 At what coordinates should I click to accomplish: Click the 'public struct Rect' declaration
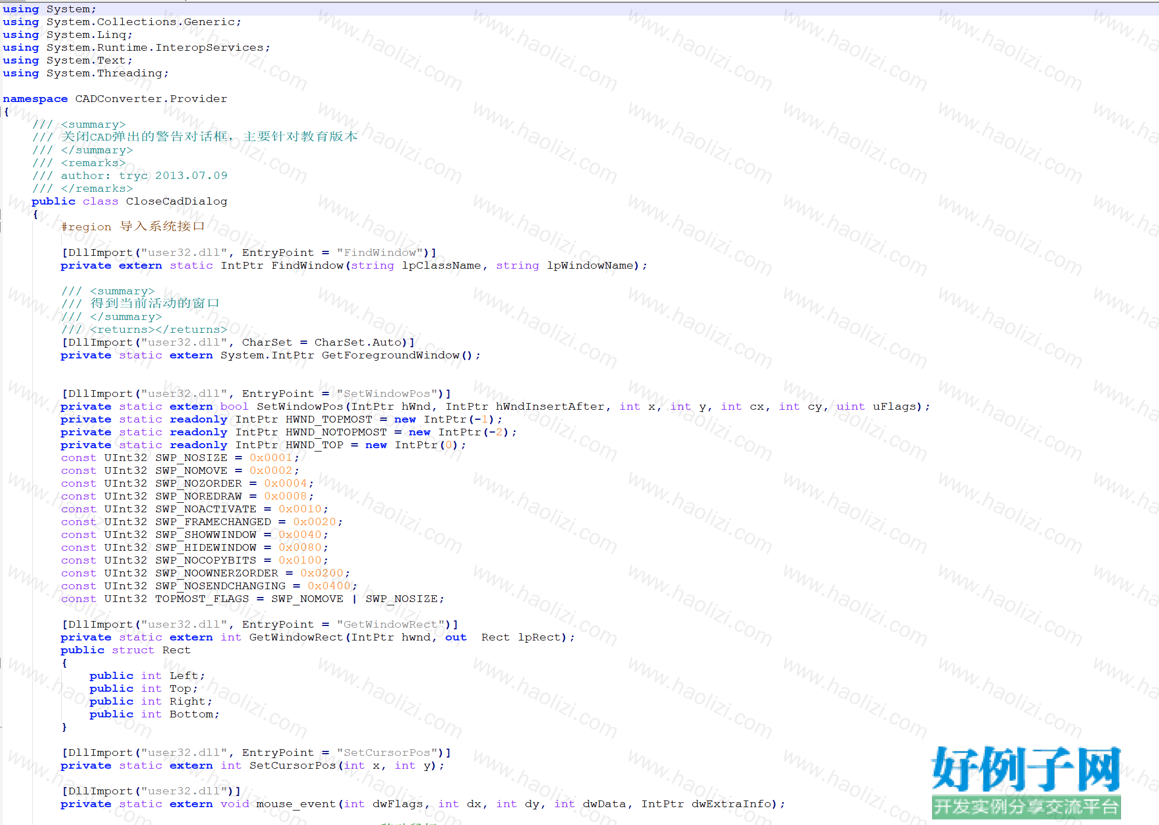125,650
